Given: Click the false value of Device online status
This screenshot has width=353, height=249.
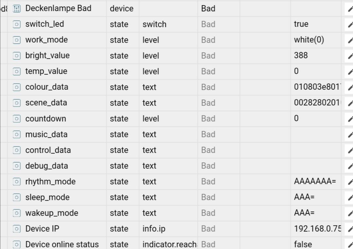Looking at the screenshot, I should click(303, 244).
